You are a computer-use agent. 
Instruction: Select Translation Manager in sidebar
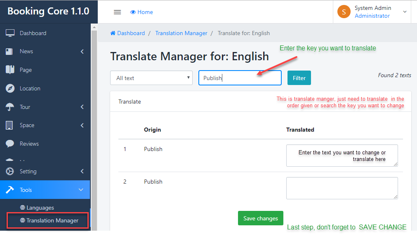point(52,220)
